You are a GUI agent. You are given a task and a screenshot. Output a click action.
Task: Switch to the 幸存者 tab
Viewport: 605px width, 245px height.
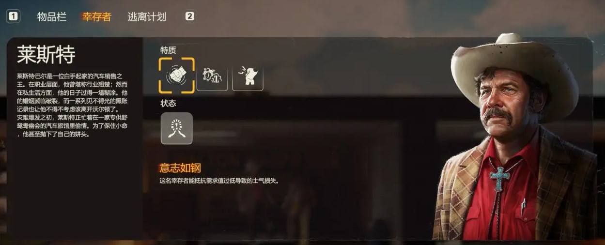pyautogui.click(x=97, y=17)
